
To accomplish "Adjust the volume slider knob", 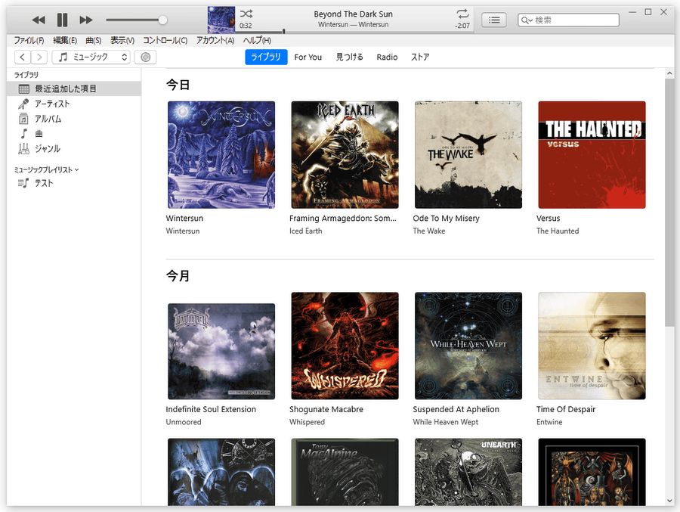I will [162, 20].
